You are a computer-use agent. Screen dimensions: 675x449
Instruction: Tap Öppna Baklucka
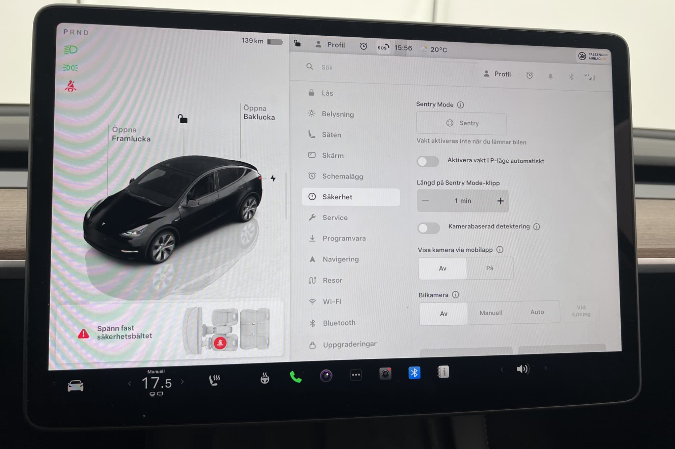point(259,113)
